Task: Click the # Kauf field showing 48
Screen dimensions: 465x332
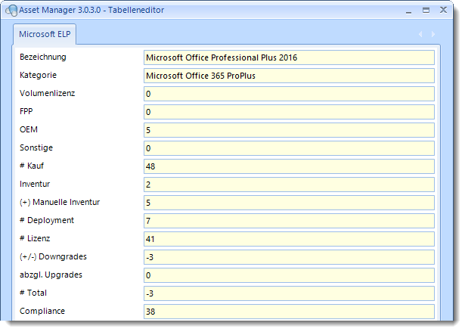Action: click(x=289, y=166)
